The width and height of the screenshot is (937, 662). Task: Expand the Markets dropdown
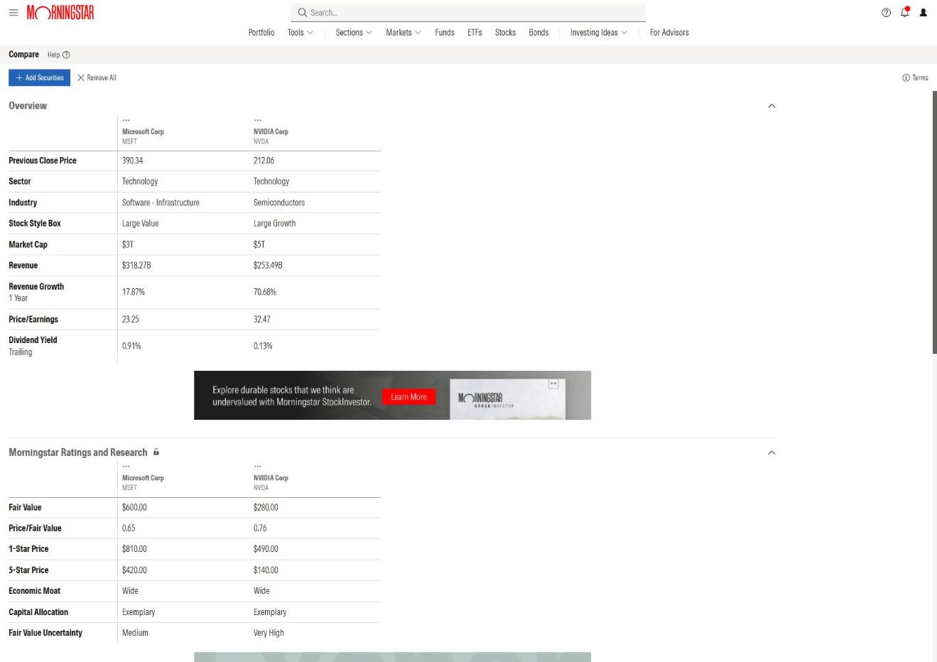click(403, 33)
